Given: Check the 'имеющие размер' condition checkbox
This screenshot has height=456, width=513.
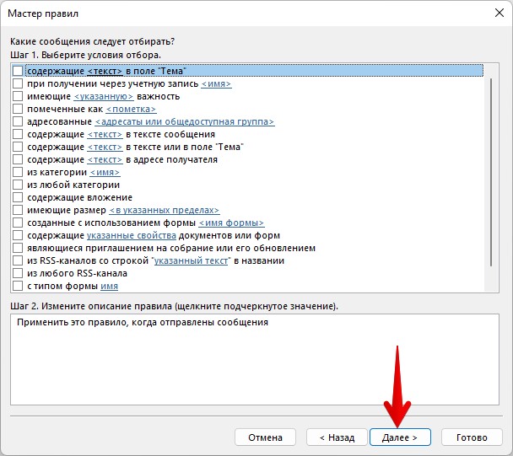Looking at the screenshot, I should click(x=18, y=210).
